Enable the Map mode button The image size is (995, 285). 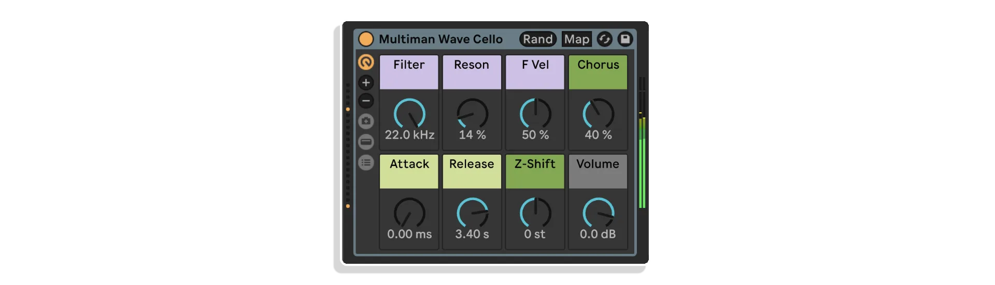coord(576,39)
